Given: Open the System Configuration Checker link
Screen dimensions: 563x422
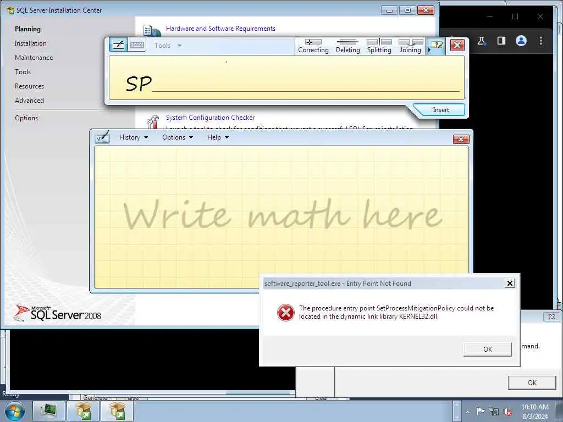Looking at the screenshot, I should (x=210, y=118).
